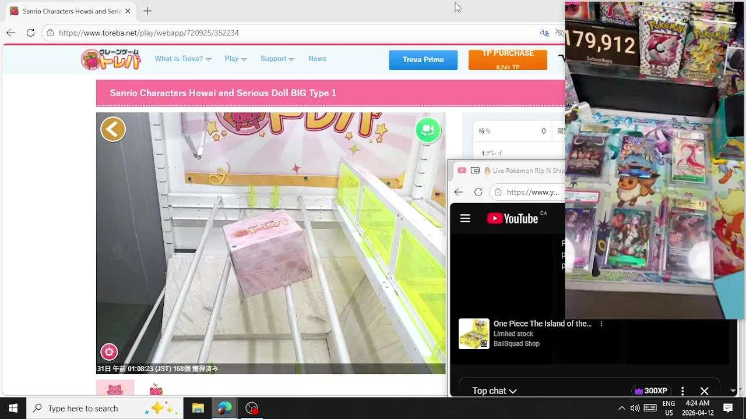This screenshot has height=419, width=746.
Task: Click the back arrow on the crane game video
Action: (x=113, y=129)
